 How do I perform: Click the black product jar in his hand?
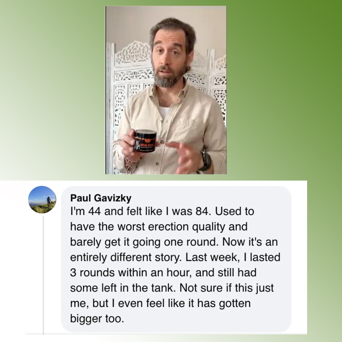tap(145, 141)
